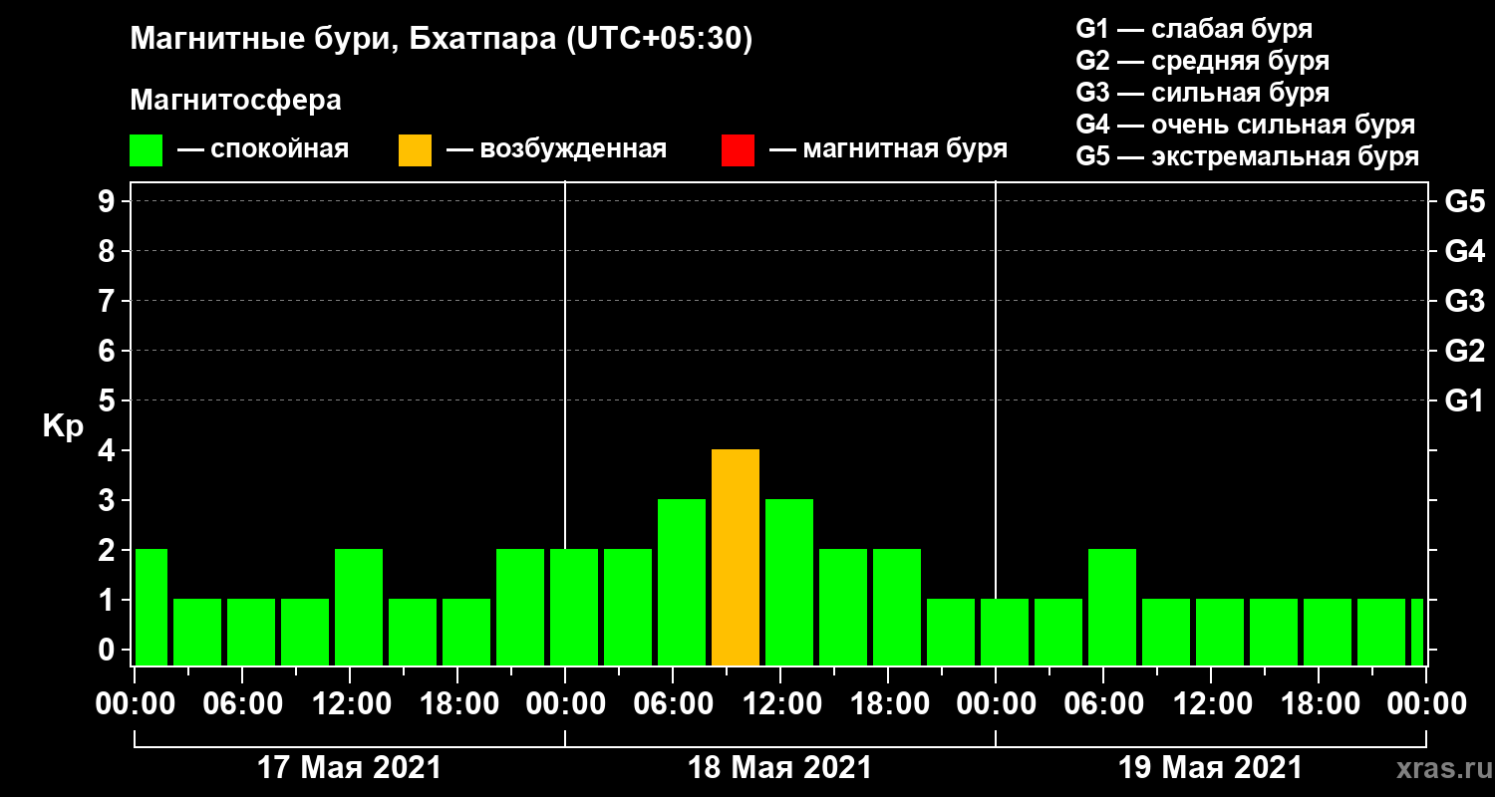Click the '19 Мая 2021' date label
Image resolution: width=1495 pixels, height=797 pixels.
tap(1210, 768)
